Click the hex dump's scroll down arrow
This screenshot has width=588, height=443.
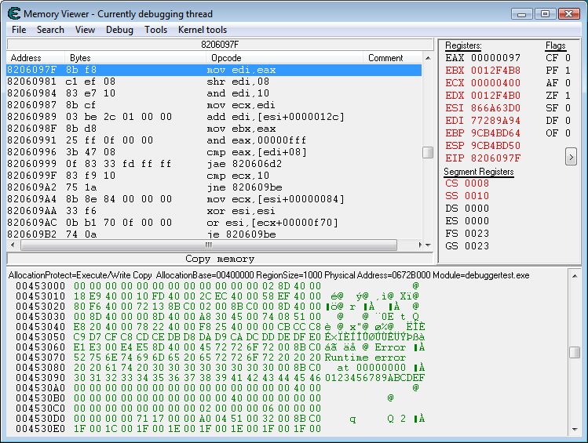[x=575, y=430]
